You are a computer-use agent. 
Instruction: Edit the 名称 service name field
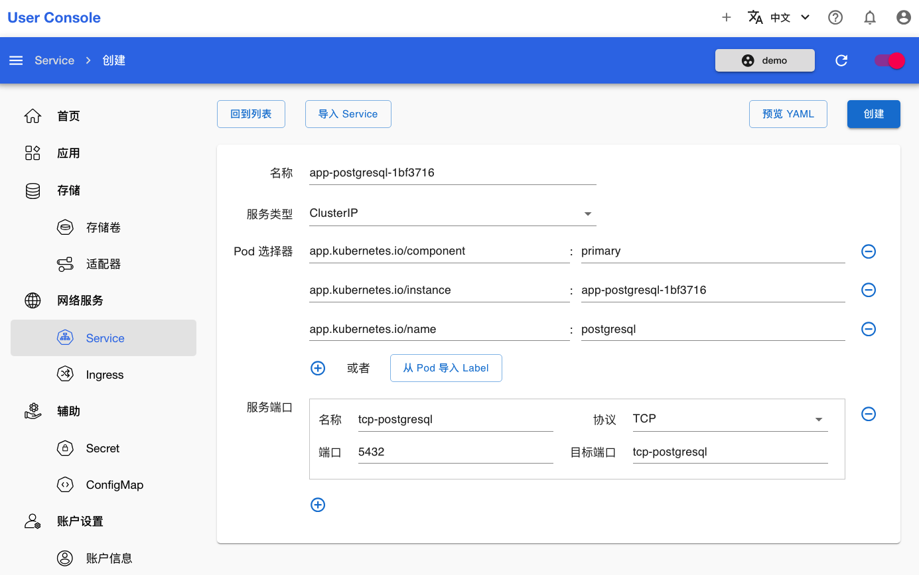point(453,173)
